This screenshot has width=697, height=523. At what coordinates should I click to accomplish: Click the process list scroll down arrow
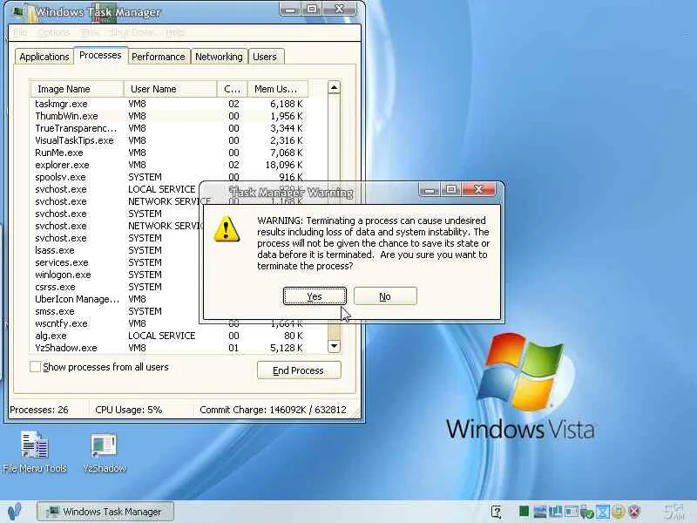point(334,346)
